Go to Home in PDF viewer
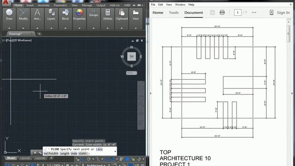The image size is (295, 166). 158,12
